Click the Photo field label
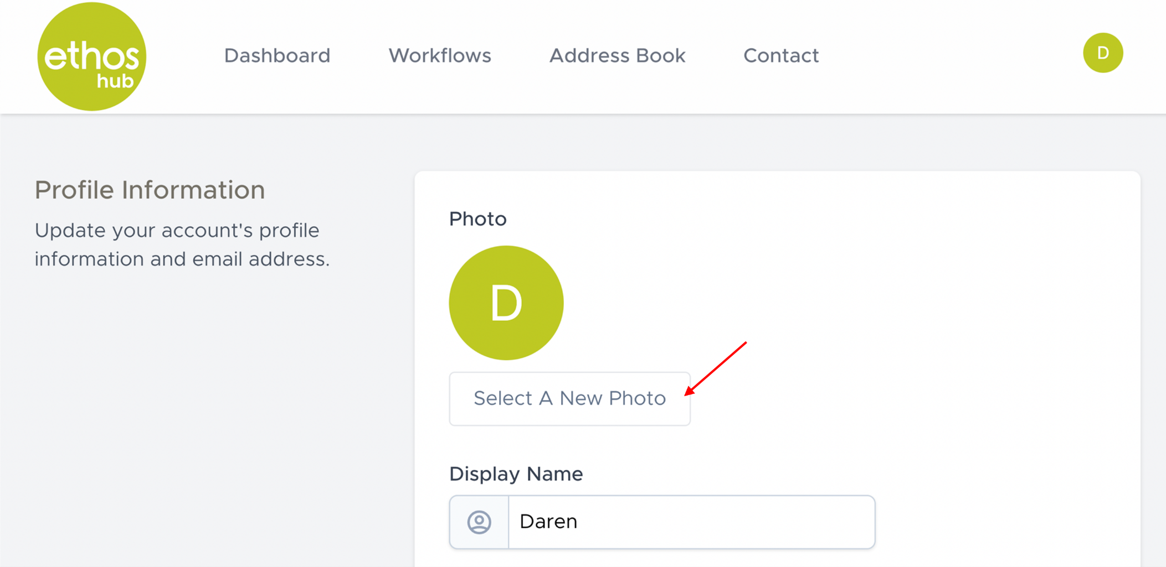The width and height of the screenshot is (1166, 567). (477, 219)
